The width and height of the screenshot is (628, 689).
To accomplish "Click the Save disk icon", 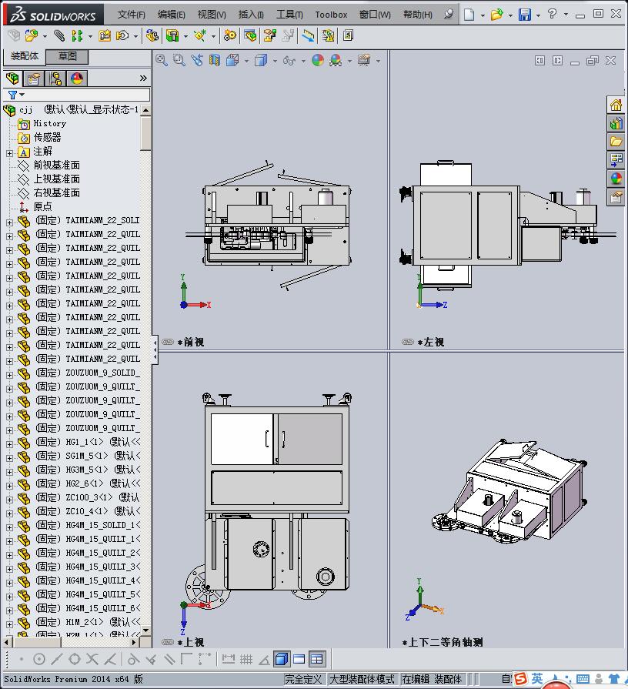I will (x=524, y=15).
